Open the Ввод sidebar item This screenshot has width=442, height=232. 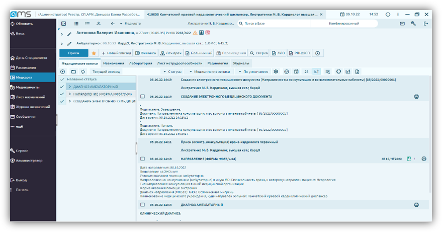[x=18, y=33]
